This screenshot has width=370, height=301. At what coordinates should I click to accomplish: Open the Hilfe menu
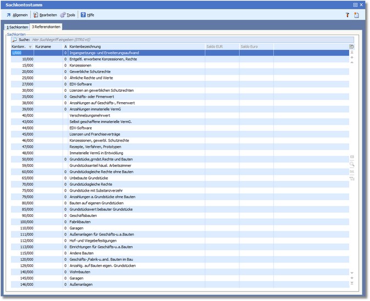[87, 15]
